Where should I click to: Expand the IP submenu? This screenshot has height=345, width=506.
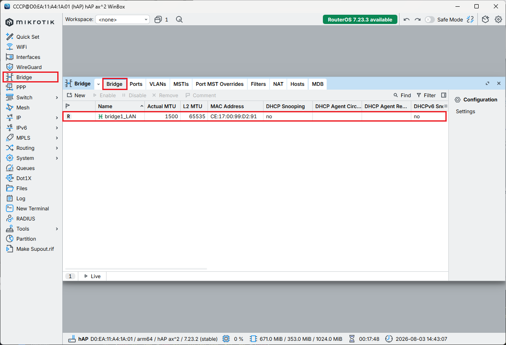57,118
